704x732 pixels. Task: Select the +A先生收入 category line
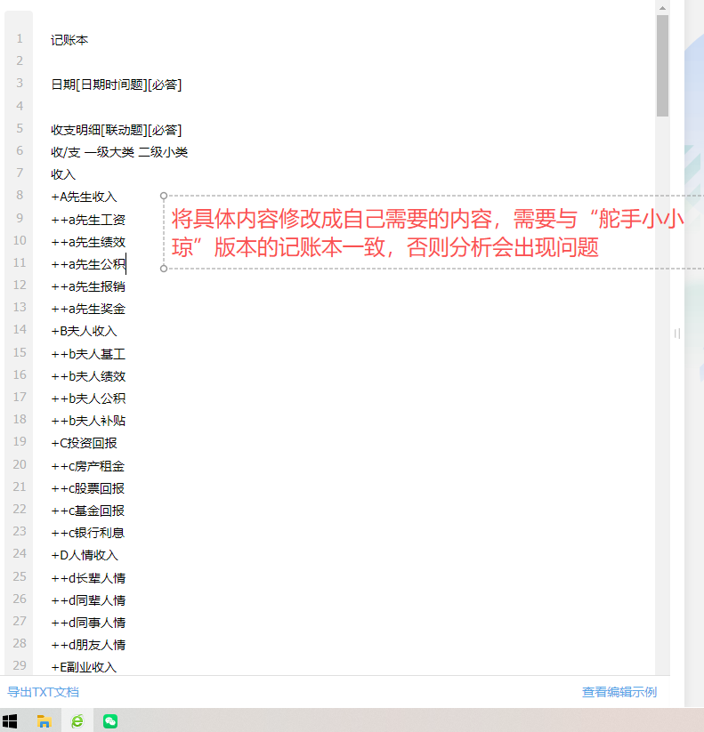(x=84, y=197)
